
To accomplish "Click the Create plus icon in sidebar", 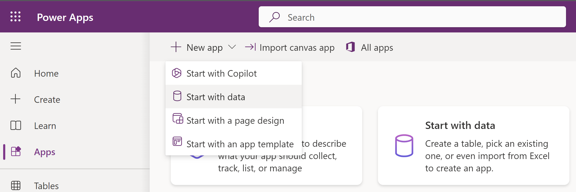I will tap(16, 99).
